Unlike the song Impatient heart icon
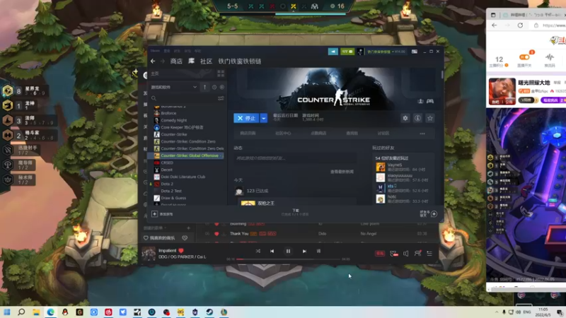566x318 pixels. (181, 251)
